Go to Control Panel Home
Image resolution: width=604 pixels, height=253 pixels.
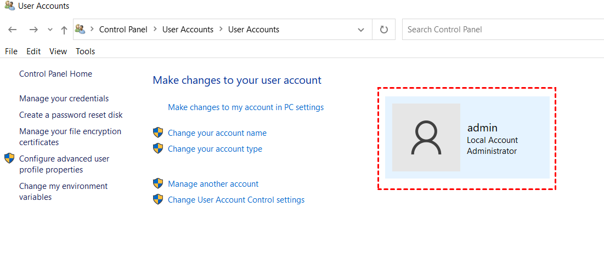[55, 74]
